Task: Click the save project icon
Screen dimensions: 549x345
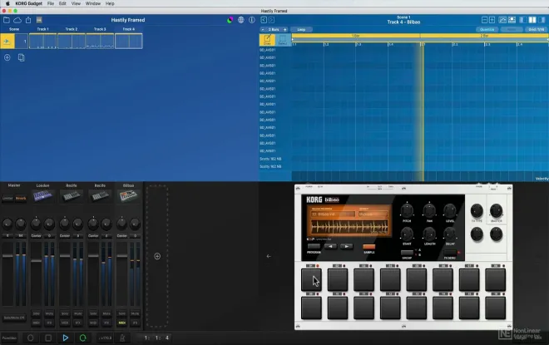Action: pos(39,20)
